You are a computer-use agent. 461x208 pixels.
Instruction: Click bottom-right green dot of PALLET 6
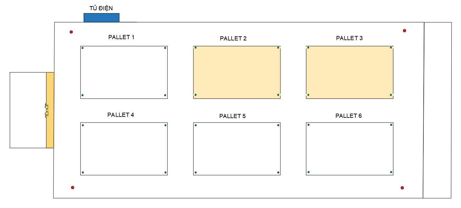tap(391, 172)
